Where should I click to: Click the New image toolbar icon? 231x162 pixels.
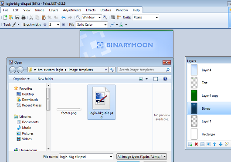pos(5,17)
